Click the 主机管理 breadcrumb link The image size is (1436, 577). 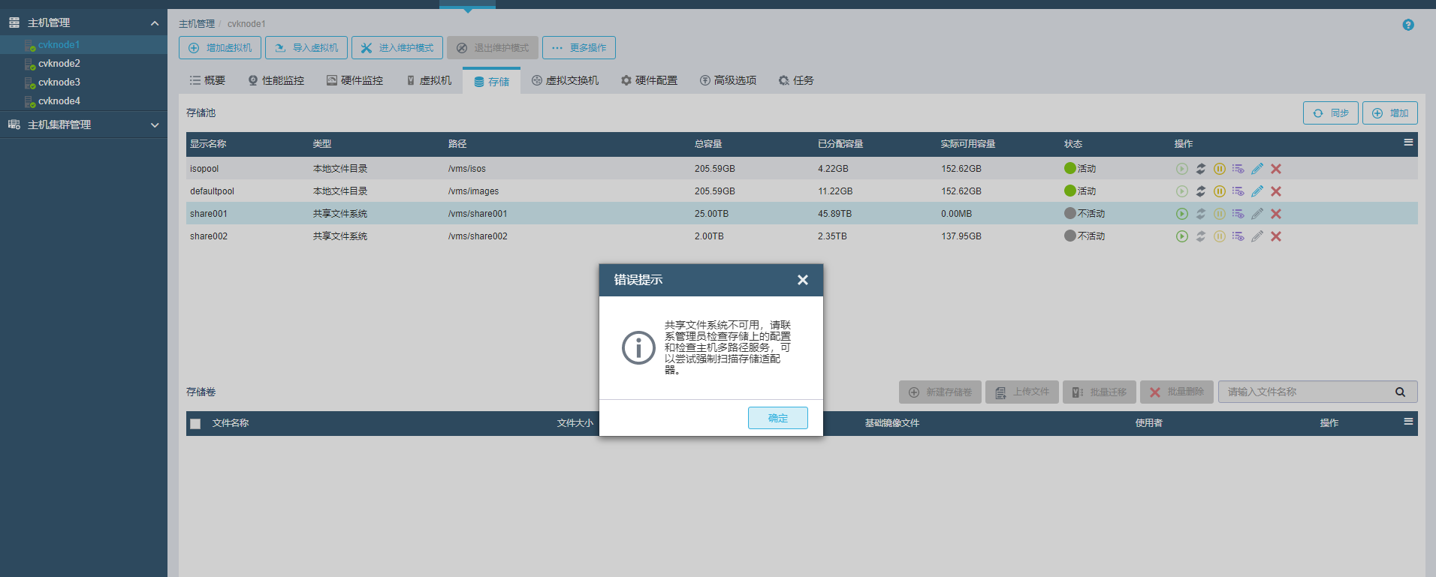tap(197, 24)
